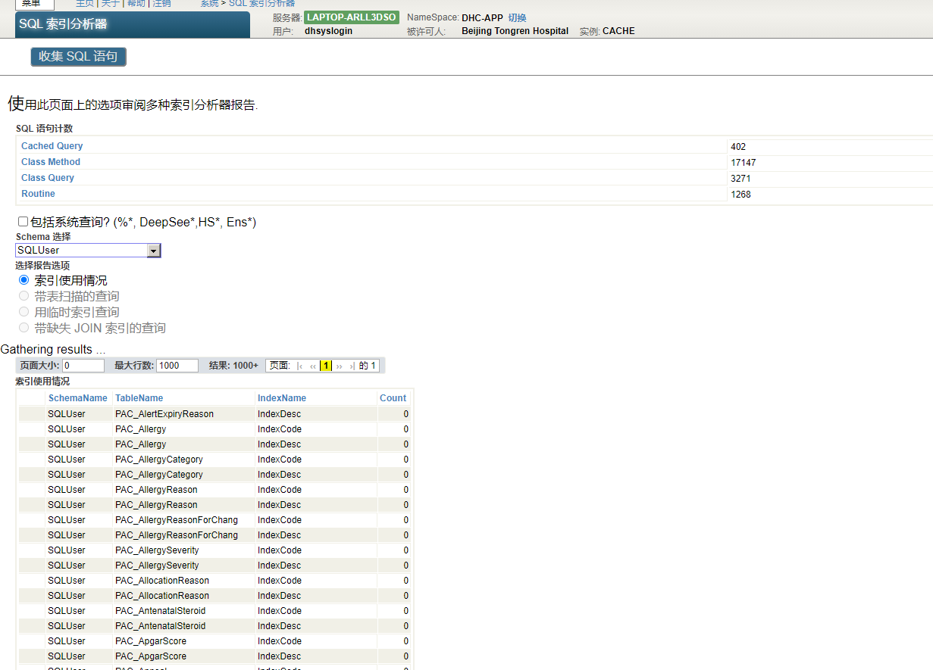Open the Class Method link
The height and width of the screenshot is (670, 933).
coord(50,162)
